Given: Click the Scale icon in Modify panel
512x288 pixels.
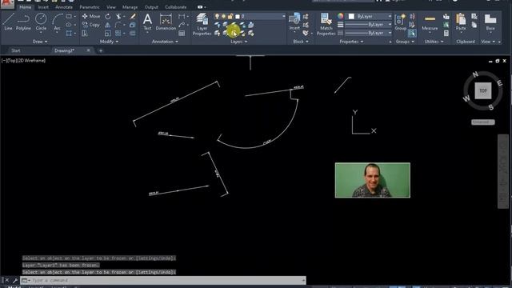Looking at the screenshot, I should click(108, 34).
